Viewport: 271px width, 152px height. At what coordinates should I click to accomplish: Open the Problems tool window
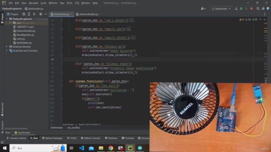point(111,138)
